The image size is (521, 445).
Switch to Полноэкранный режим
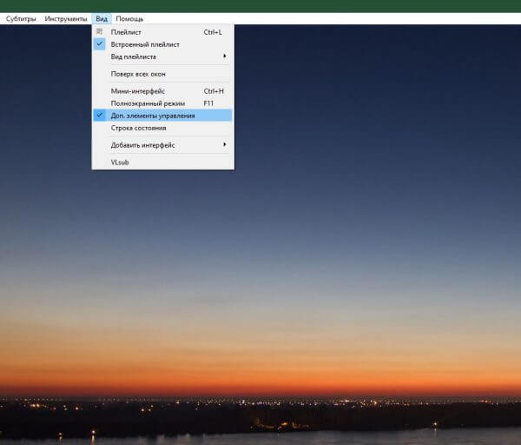pos(142,103)
